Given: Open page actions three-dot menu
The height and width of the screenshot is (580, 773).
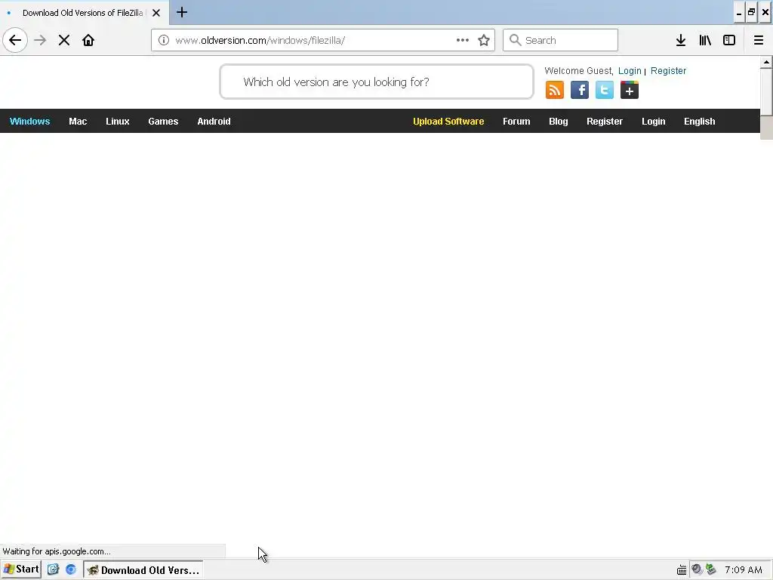Looking at the screenshot, I should click(463, 40).
